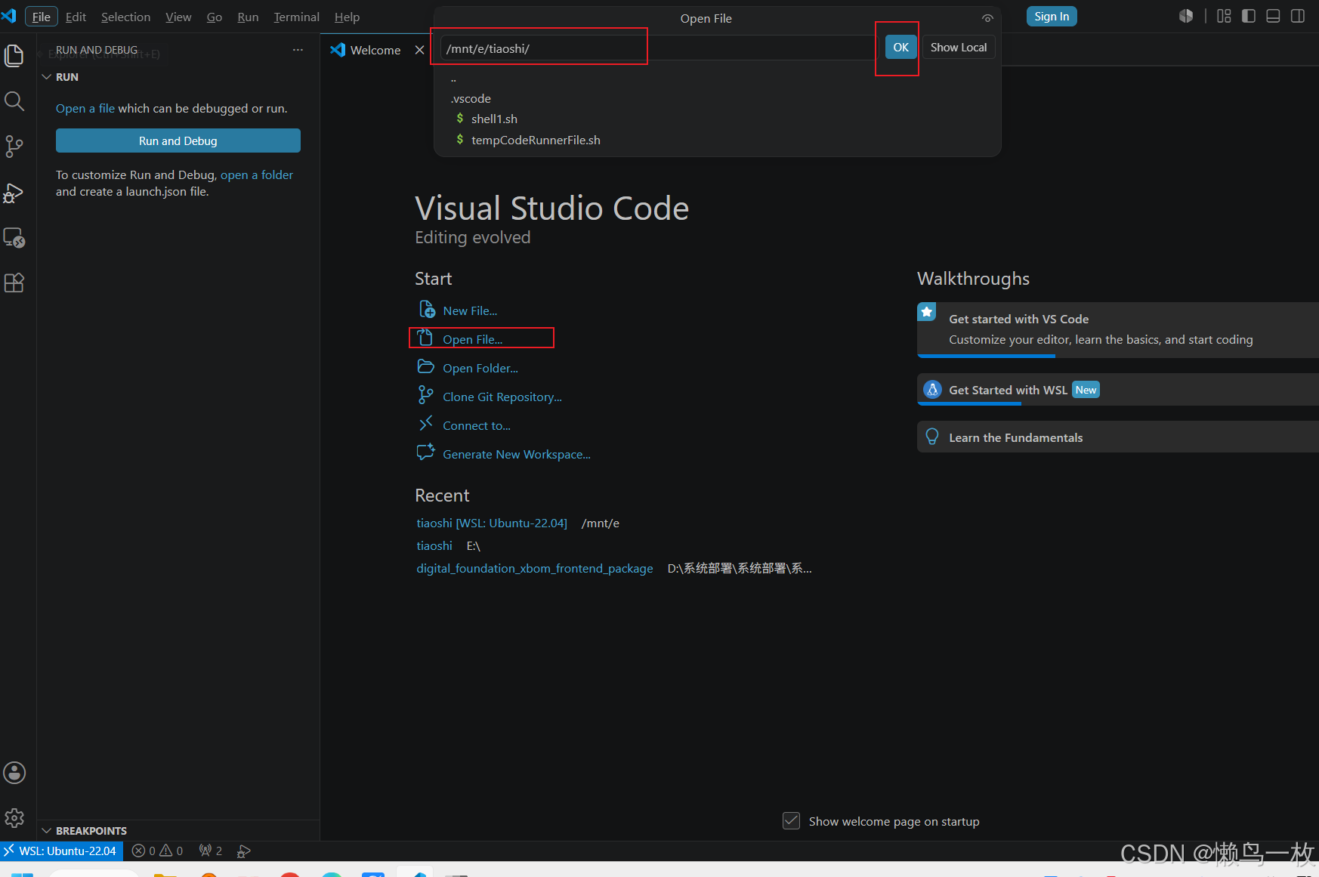Select the '..' parent directory entry

718,79
